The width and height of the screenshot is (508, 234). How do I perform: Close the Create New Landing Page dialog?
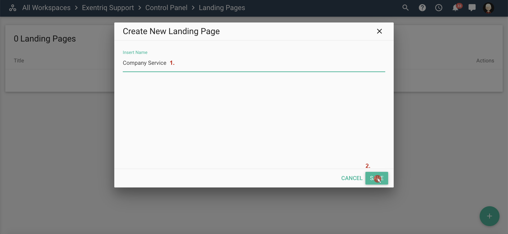coord(379,31)
